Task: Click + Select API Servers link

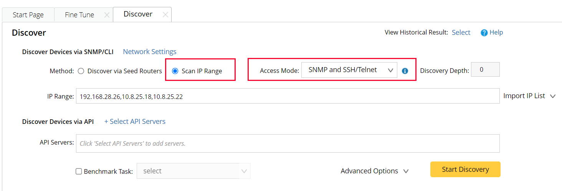Action: click(135, 121)
